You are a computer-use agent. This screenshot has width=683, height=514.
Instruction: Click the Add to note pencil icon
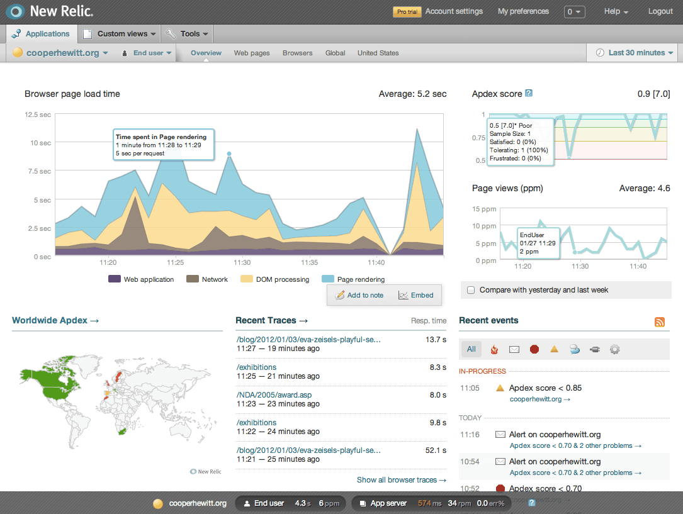point(340,295)
